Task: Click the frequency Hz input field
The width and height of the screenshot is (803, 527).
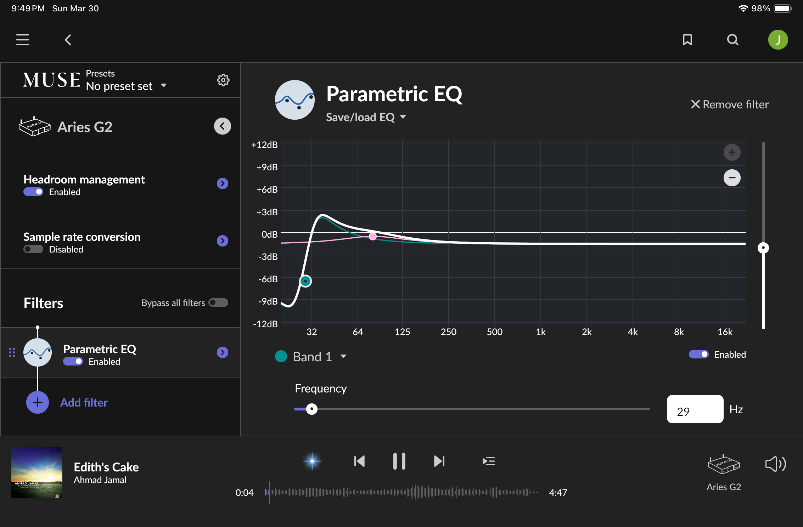Action: coord(695,409)
